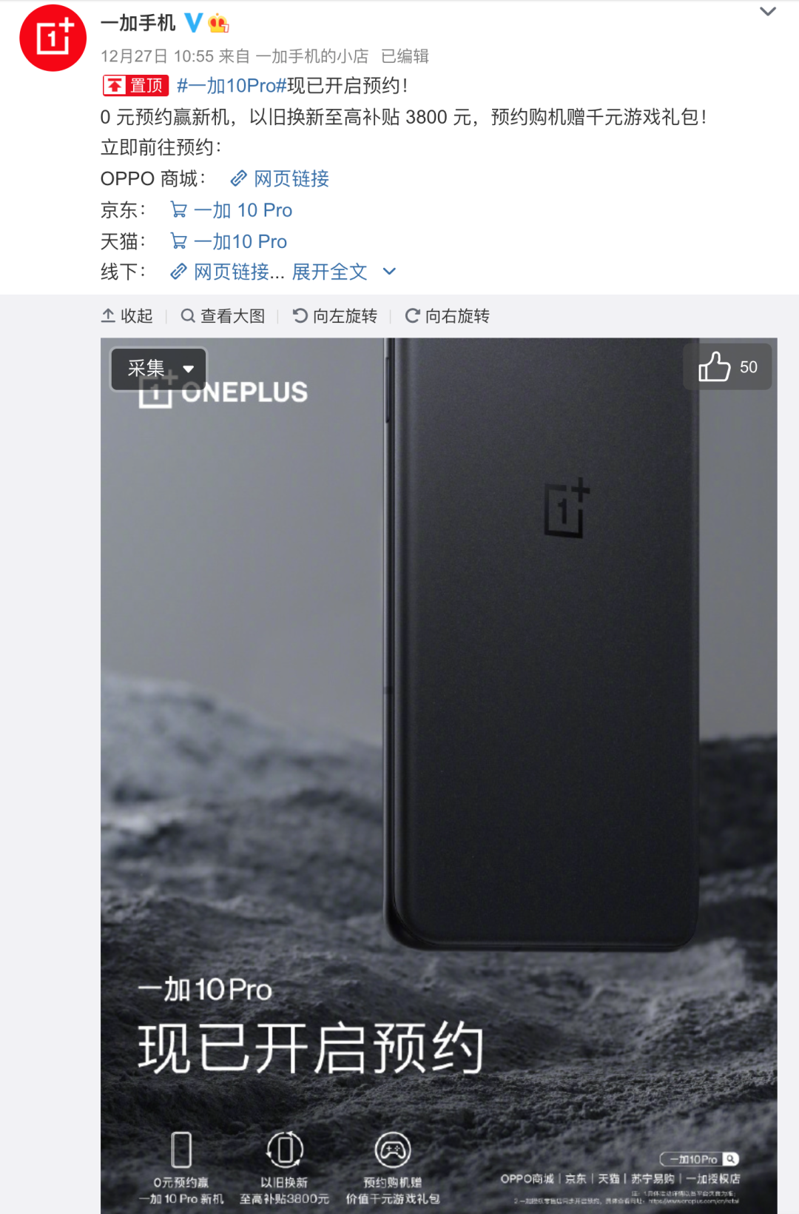The height and width of the screenshot is (1214, 799).
Task: Rotate image left with 向左旋转
Action: (x=335, y=316)
